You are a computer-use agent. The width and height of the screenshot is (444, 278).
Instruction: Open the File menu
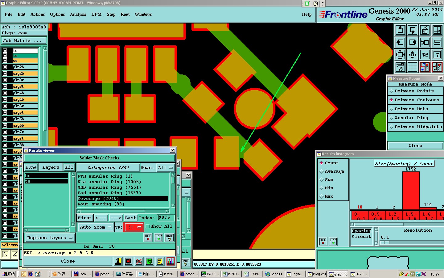[x=9, y=15]
